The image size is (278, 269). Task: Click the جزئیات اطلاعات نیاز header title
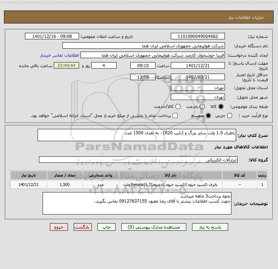pyautogui.click(x=246, y=17)
